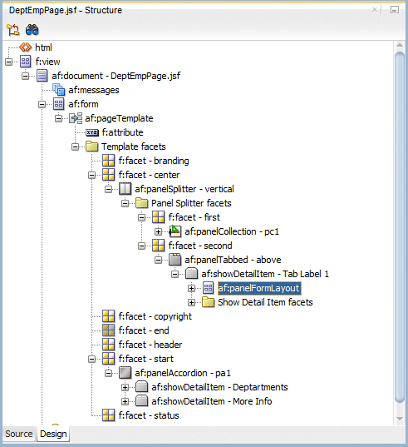Viewport: 408px width, 447px height.
Task: Select the af:panelFormLayout tree label
Action: [x=259, y=288]
